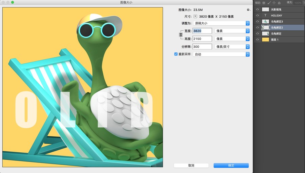Screen dimensions: 305x173
Task: Click the turtle preview image in dialog
Action: tap(83, 87)
